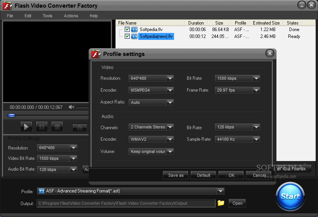
Task: Click the preview volume slider track
Action: (82, 107)
